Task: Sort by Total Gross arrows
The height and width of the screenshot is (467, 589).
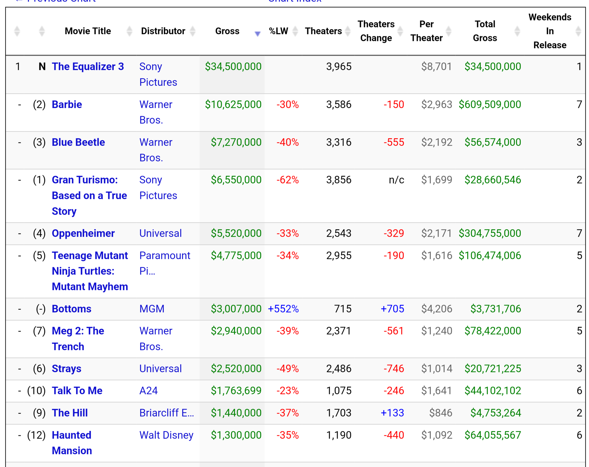Action: tap(517, 31)
